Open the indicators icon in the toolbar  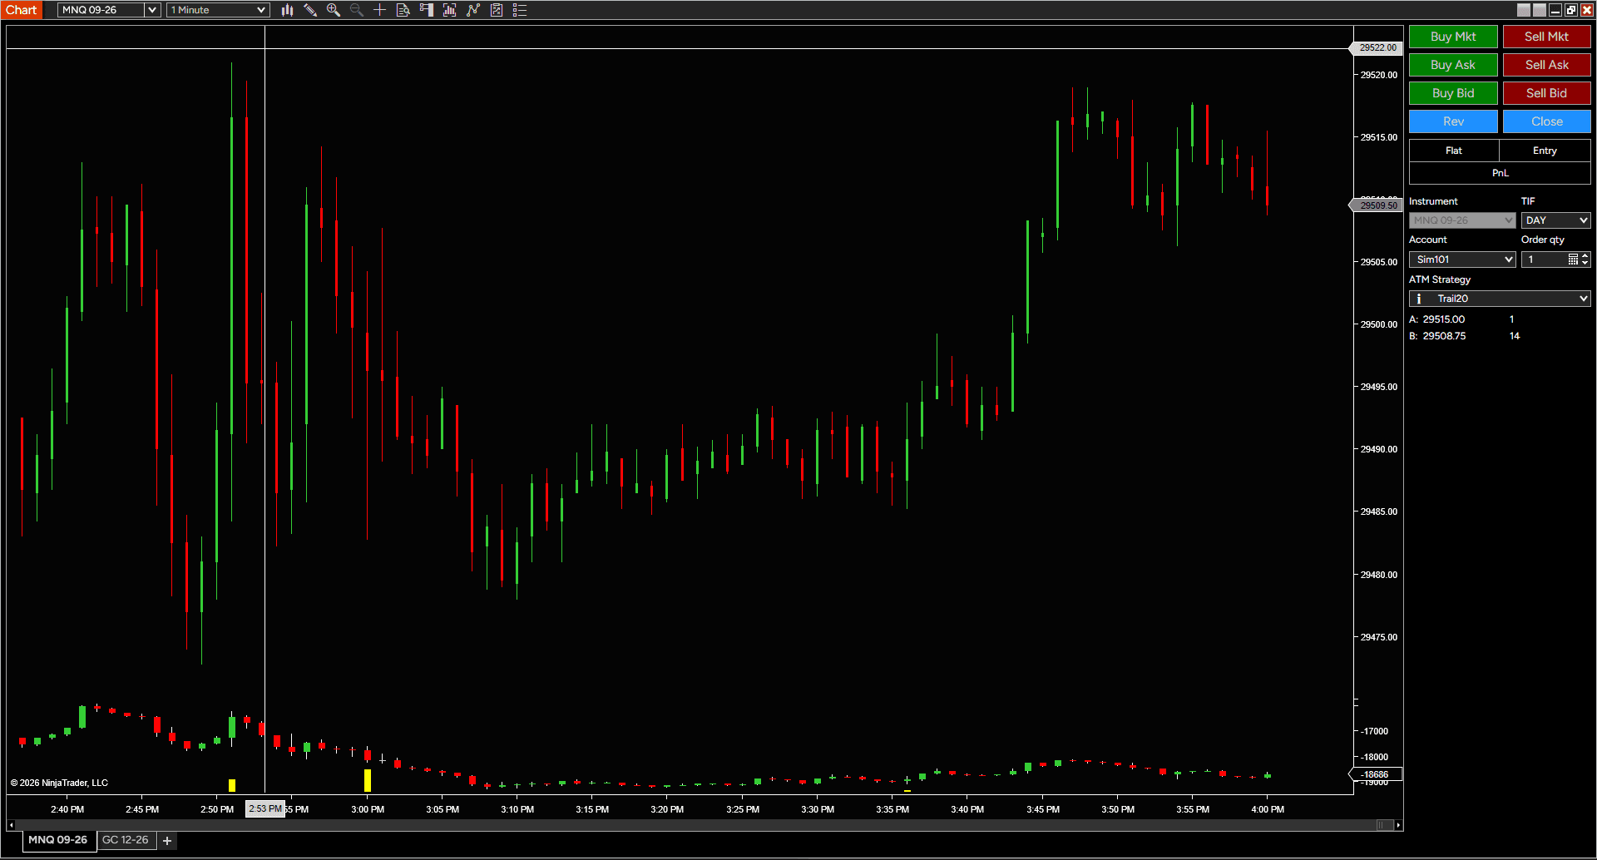(450, 10)
